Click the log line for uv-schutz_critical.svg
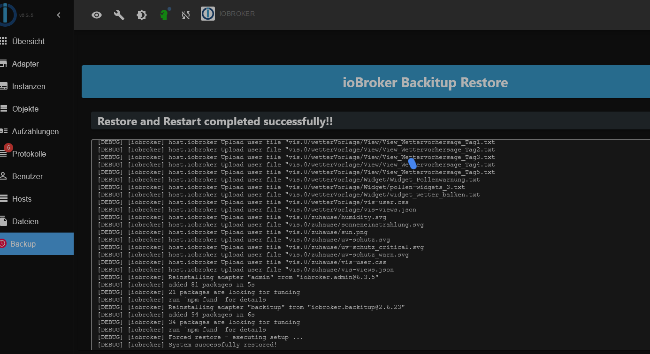 [260, 247]
